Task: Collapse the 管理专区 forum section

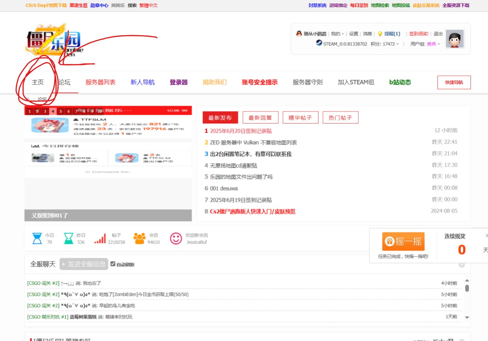Action: (462, 340)
